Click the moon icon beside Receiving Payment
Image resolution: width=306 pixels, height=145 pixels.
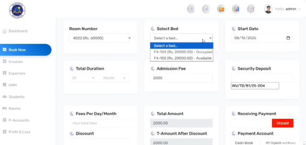(x=234, y=114)
